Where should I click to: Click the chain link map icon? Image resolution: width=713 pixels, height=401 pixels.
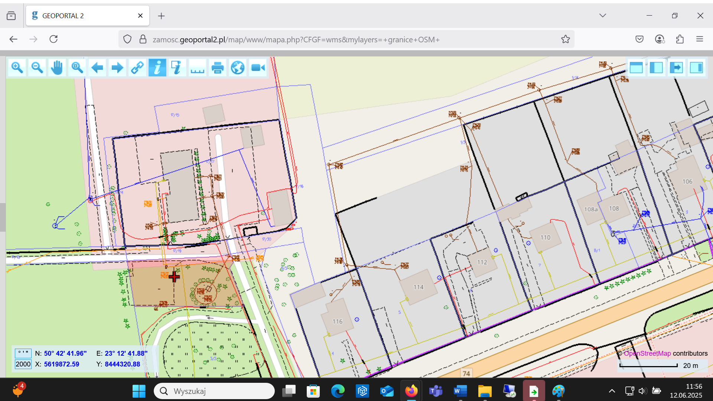[137, 68]
